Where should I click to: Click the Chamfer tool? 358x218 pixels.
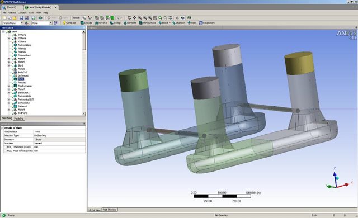pos(178,23)
